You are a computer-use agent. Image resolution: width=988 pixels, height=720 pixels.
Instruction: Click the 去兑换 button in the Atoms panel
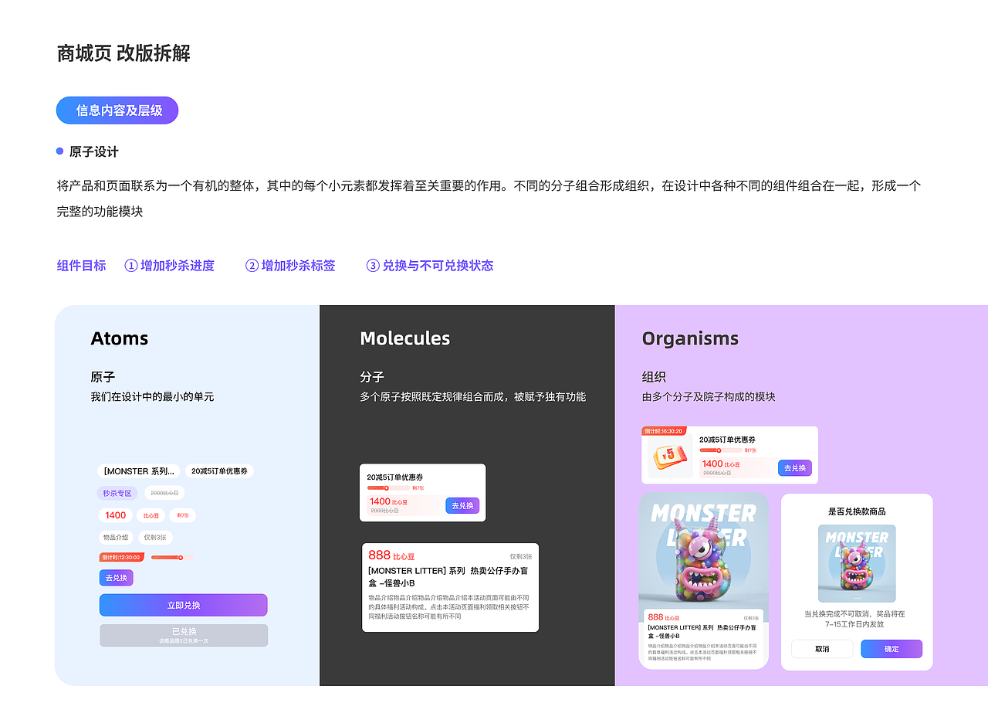(116, 578)
